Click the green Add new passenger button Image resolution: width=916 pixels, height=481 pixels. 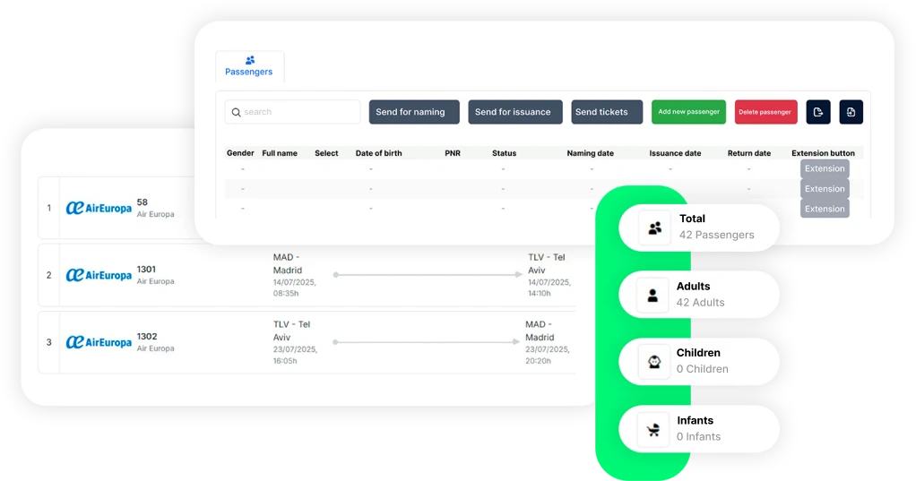688,112
